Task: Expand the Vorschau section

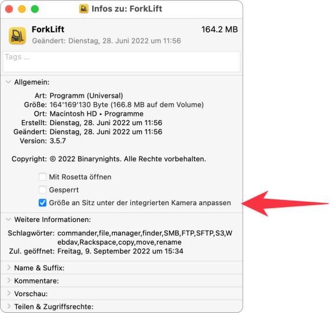Action: (x=9, y=293)
